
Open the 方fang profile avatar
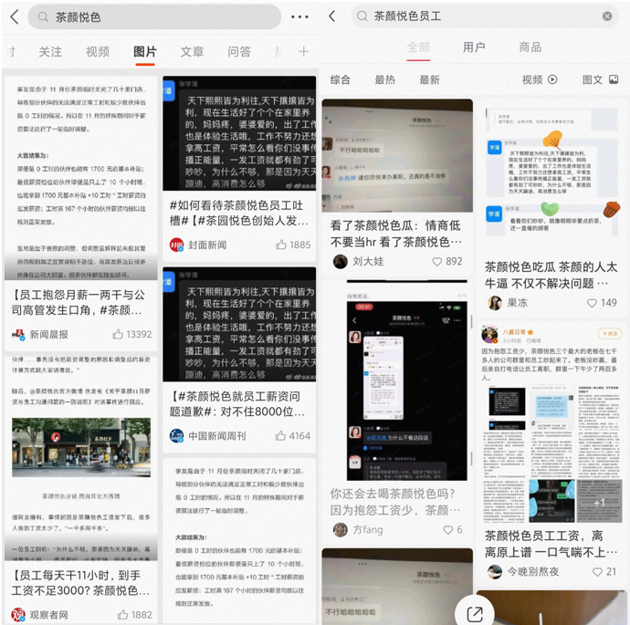click(x=341, y=530)
